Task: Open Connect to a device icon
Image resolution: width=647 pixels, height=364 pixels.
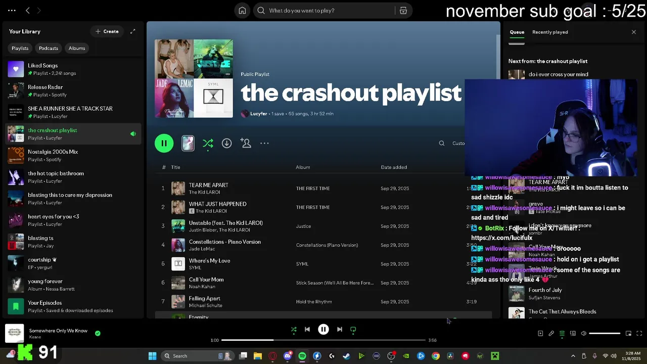Action: [x=573, y=334]
